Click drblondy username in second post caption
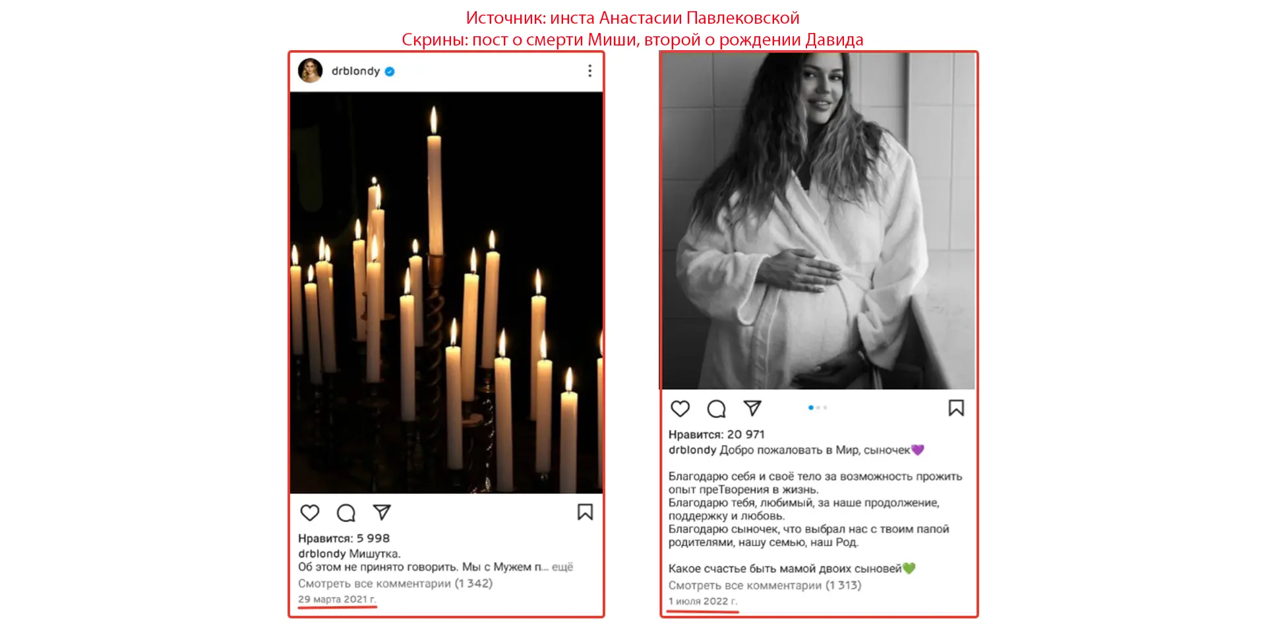This screenshot has width=1266, height=629. pyautogui.click(x=692, y=450)
